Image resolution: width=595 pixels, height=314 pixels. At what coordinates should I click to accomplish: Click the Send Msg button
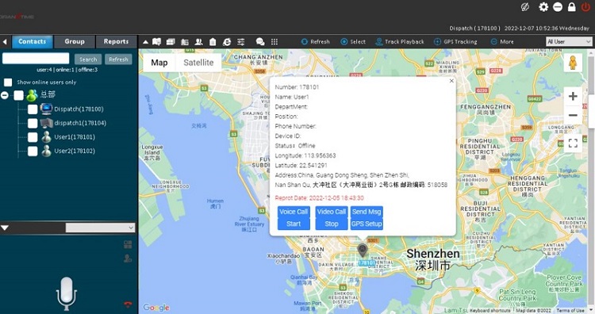[367, 212]
